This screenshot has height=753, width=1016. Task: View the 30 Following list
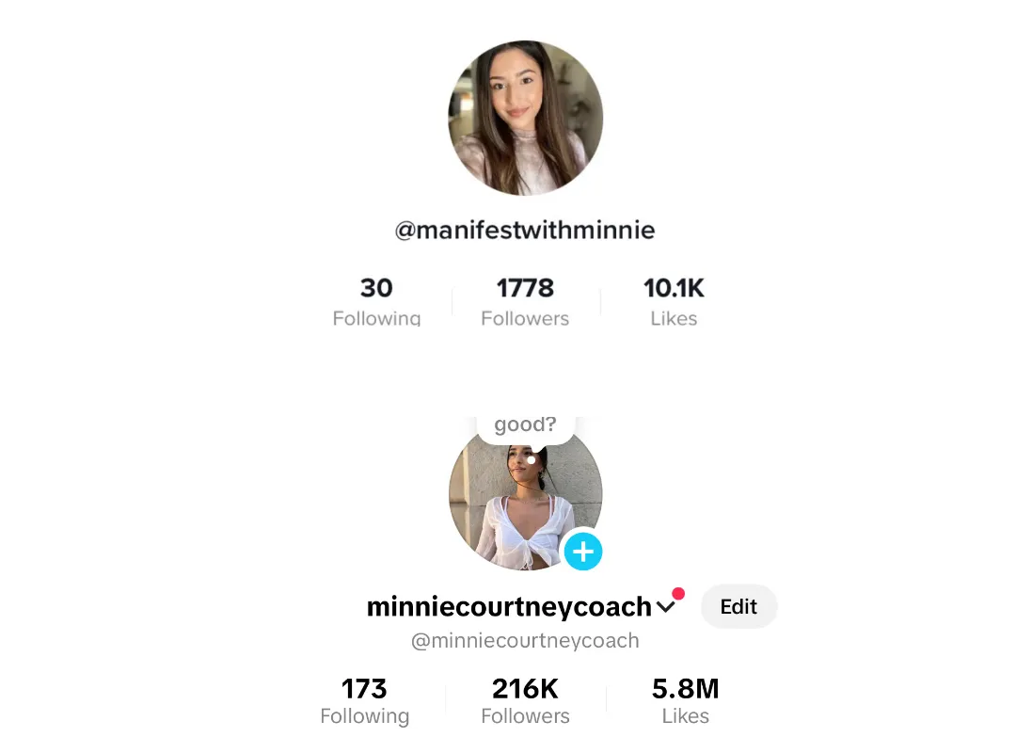pos(376,301)
